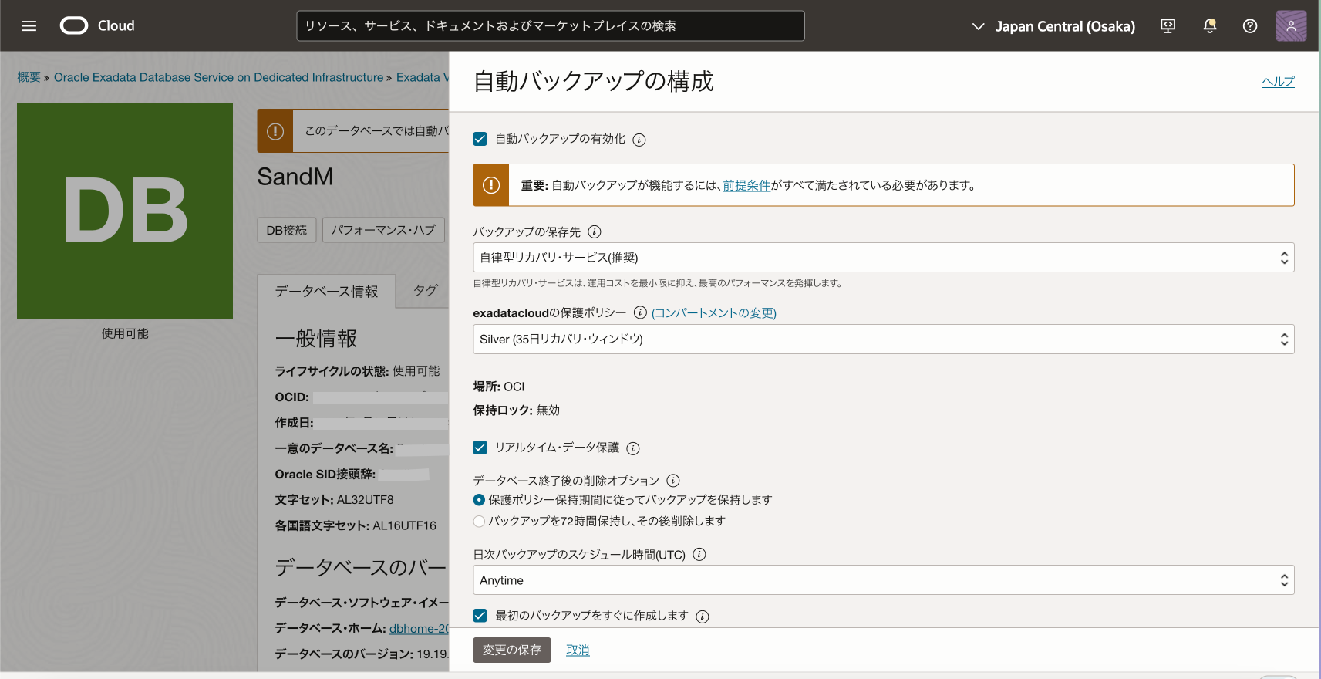This screenshot has width=1321, height=679.
Task: Expand the Silver protection policy dropdown
Action: click(x=883, y=339)
